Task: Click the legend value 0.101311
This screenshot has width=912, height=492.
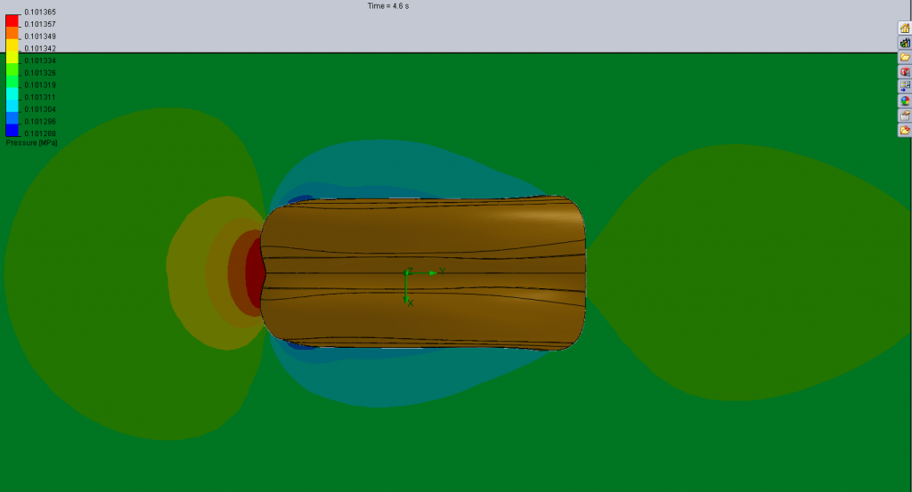Action: [x=40, y=98]
